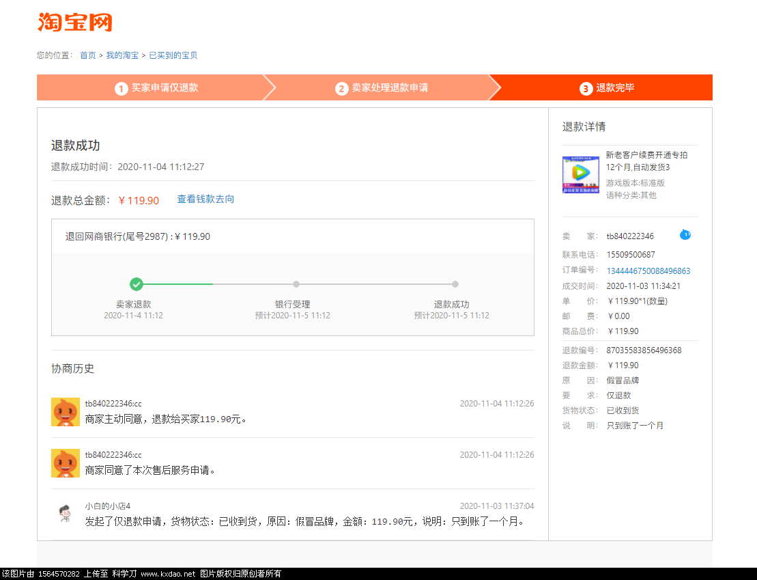757x580 pixels.
Task: Click timestamp 2020-11-03 11:37:04
Action: point(497,506)
